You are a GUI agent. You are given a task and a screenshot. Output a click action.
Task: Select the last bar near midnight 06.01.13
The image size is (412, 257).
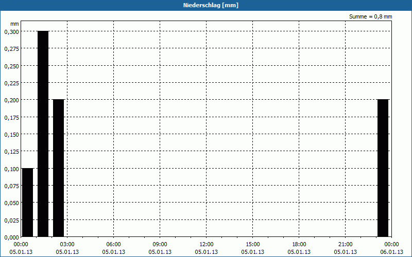point(383,168)
